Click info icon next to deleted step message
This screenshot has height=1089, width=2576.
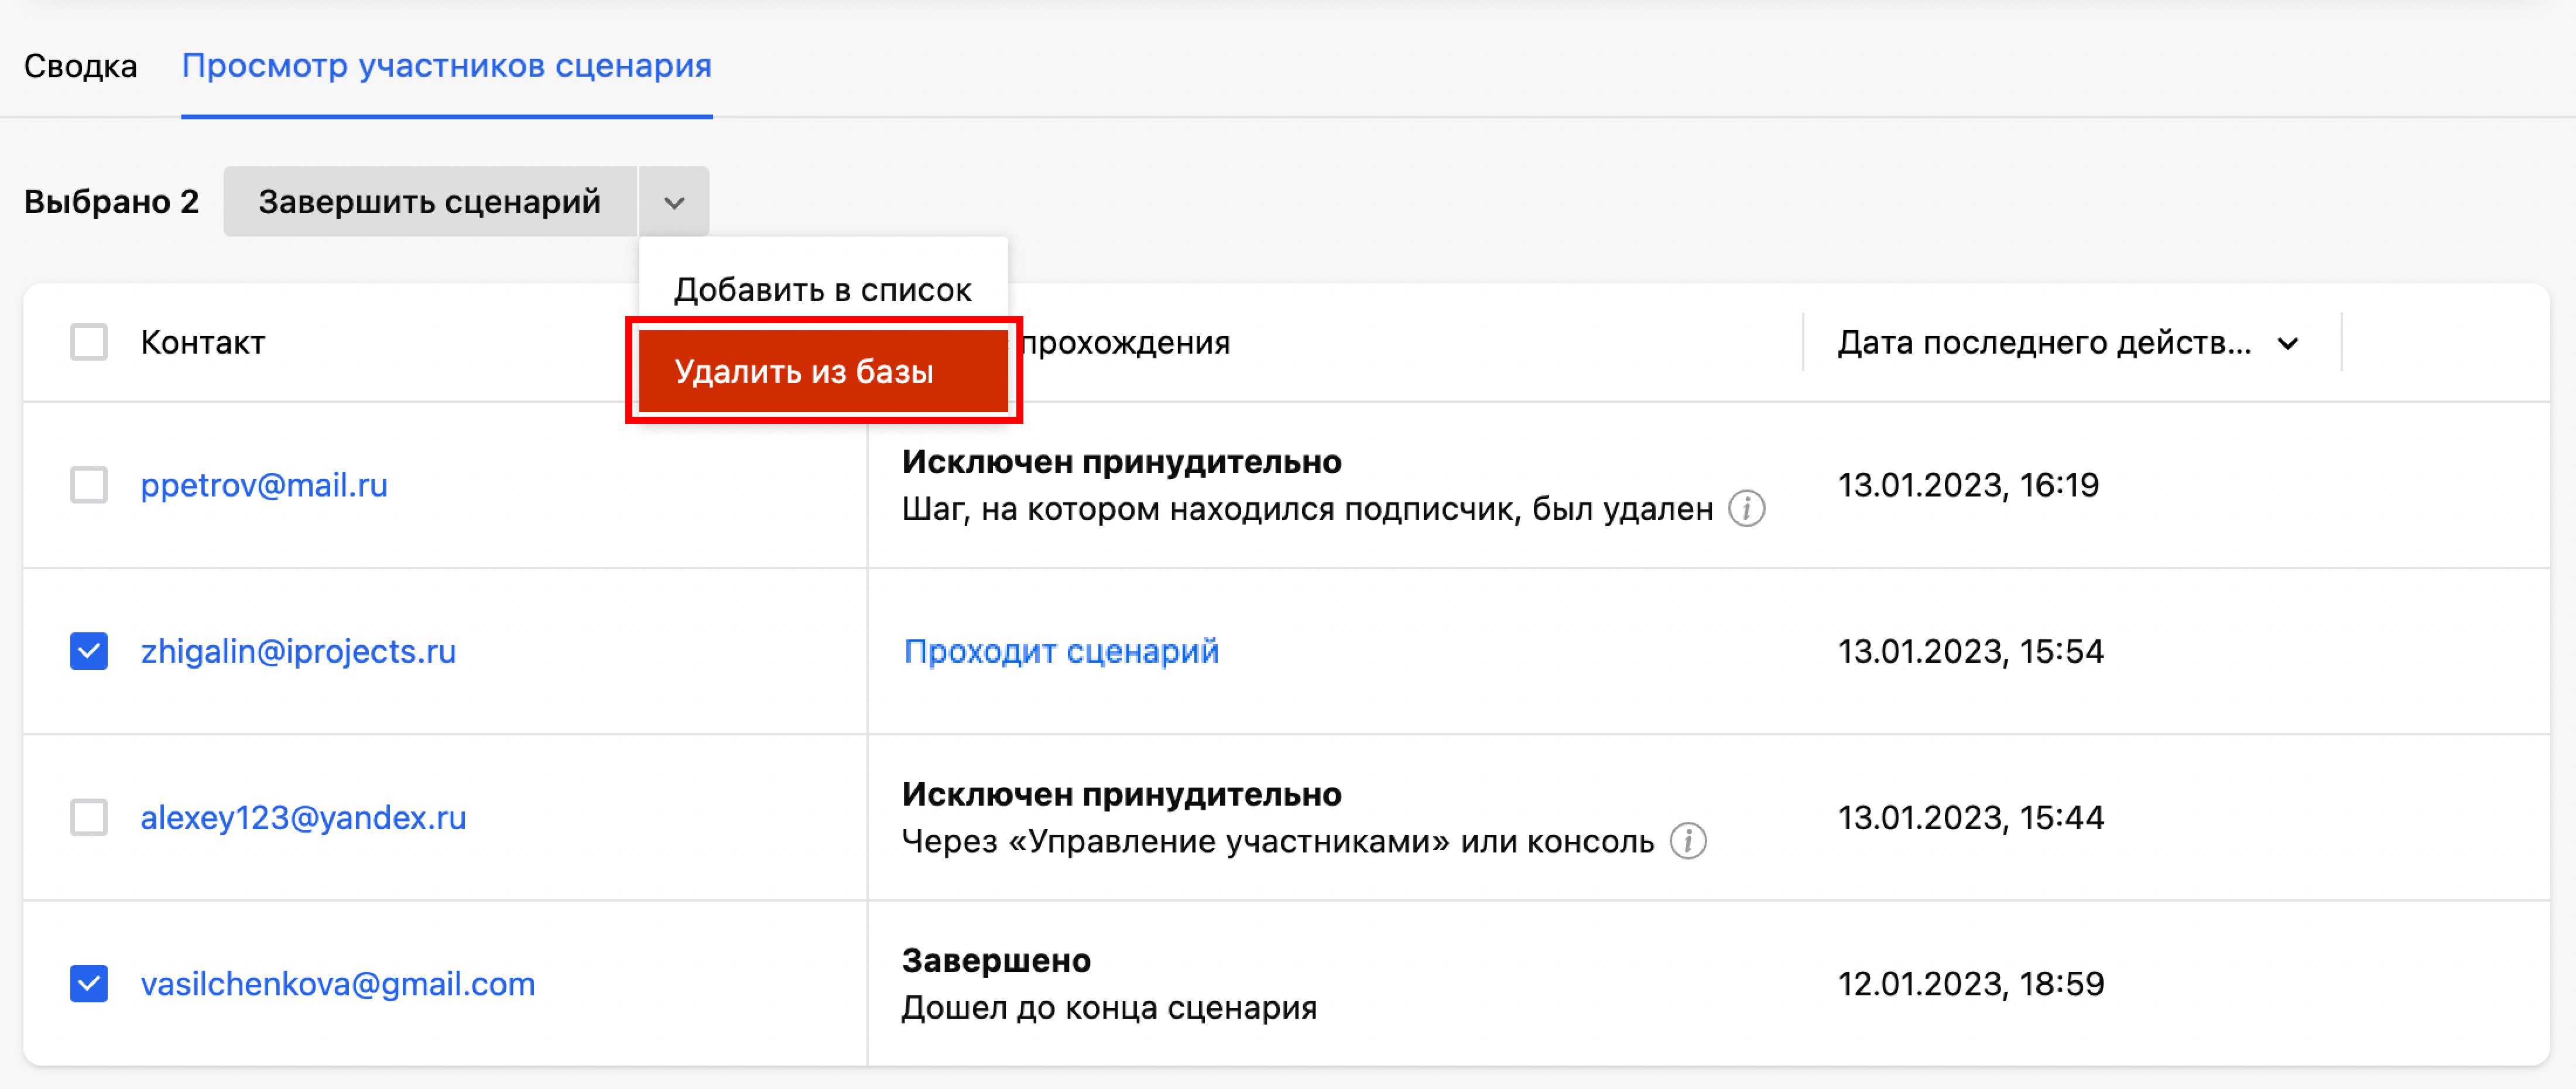pos(1746,509)
